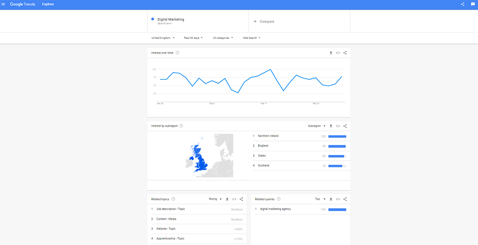The height and width of the screenshot is (245, 478).
Task: Open the All categories dropdown
Action: click(223, 38)
